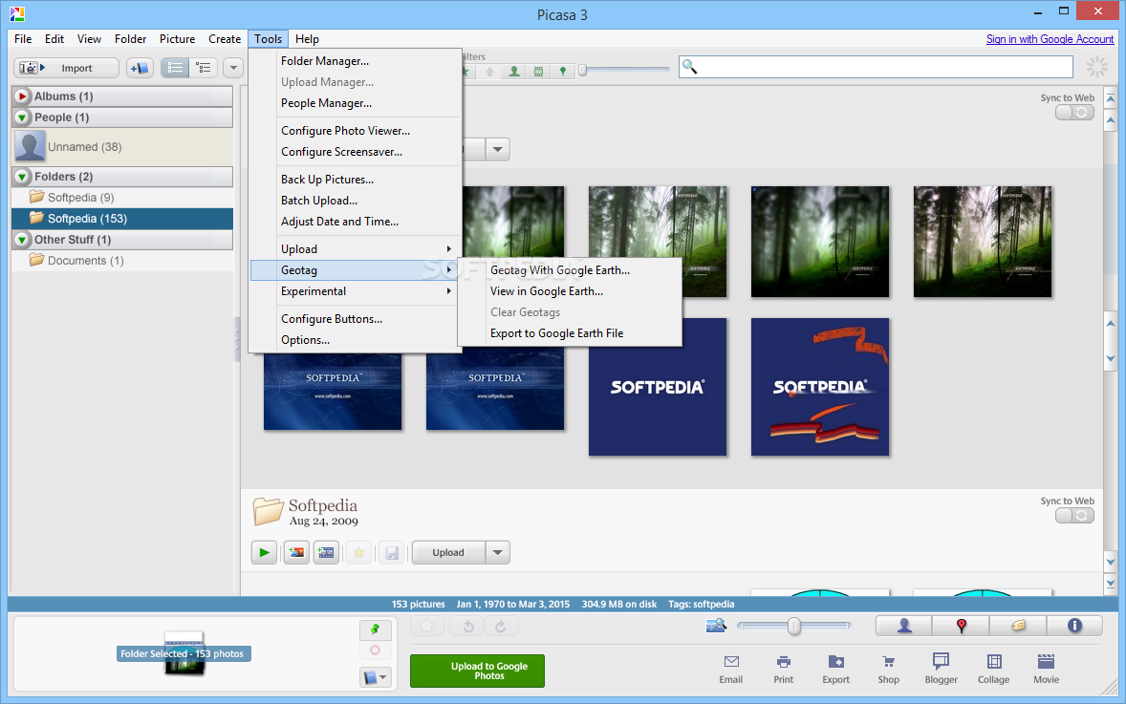Select Geotag With Google Earth
Viewport: 1126px width, 704px height.
[x=570, y=270]
